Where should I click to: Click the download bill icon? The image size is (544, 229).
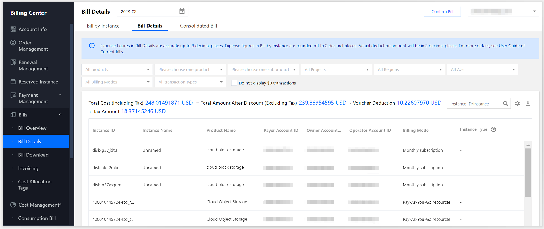tap(528, 104)
